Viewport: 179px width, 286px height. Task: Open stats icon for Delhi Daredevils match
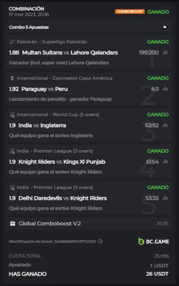(165, 198)
